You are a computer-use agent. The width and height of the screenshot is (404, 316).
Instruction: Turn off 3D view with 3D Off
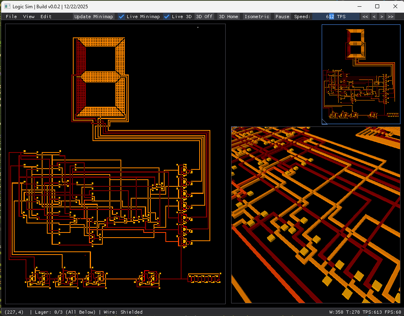(x=204, y=17)
